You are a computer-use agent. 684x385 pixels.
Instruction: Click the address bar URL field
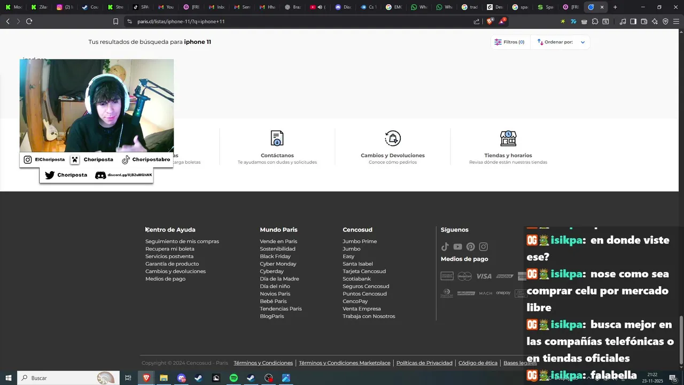[299, 21]
